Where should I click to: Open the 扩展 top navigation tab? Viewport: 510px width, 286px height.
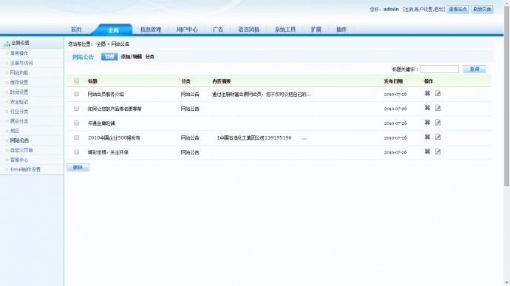316,30
